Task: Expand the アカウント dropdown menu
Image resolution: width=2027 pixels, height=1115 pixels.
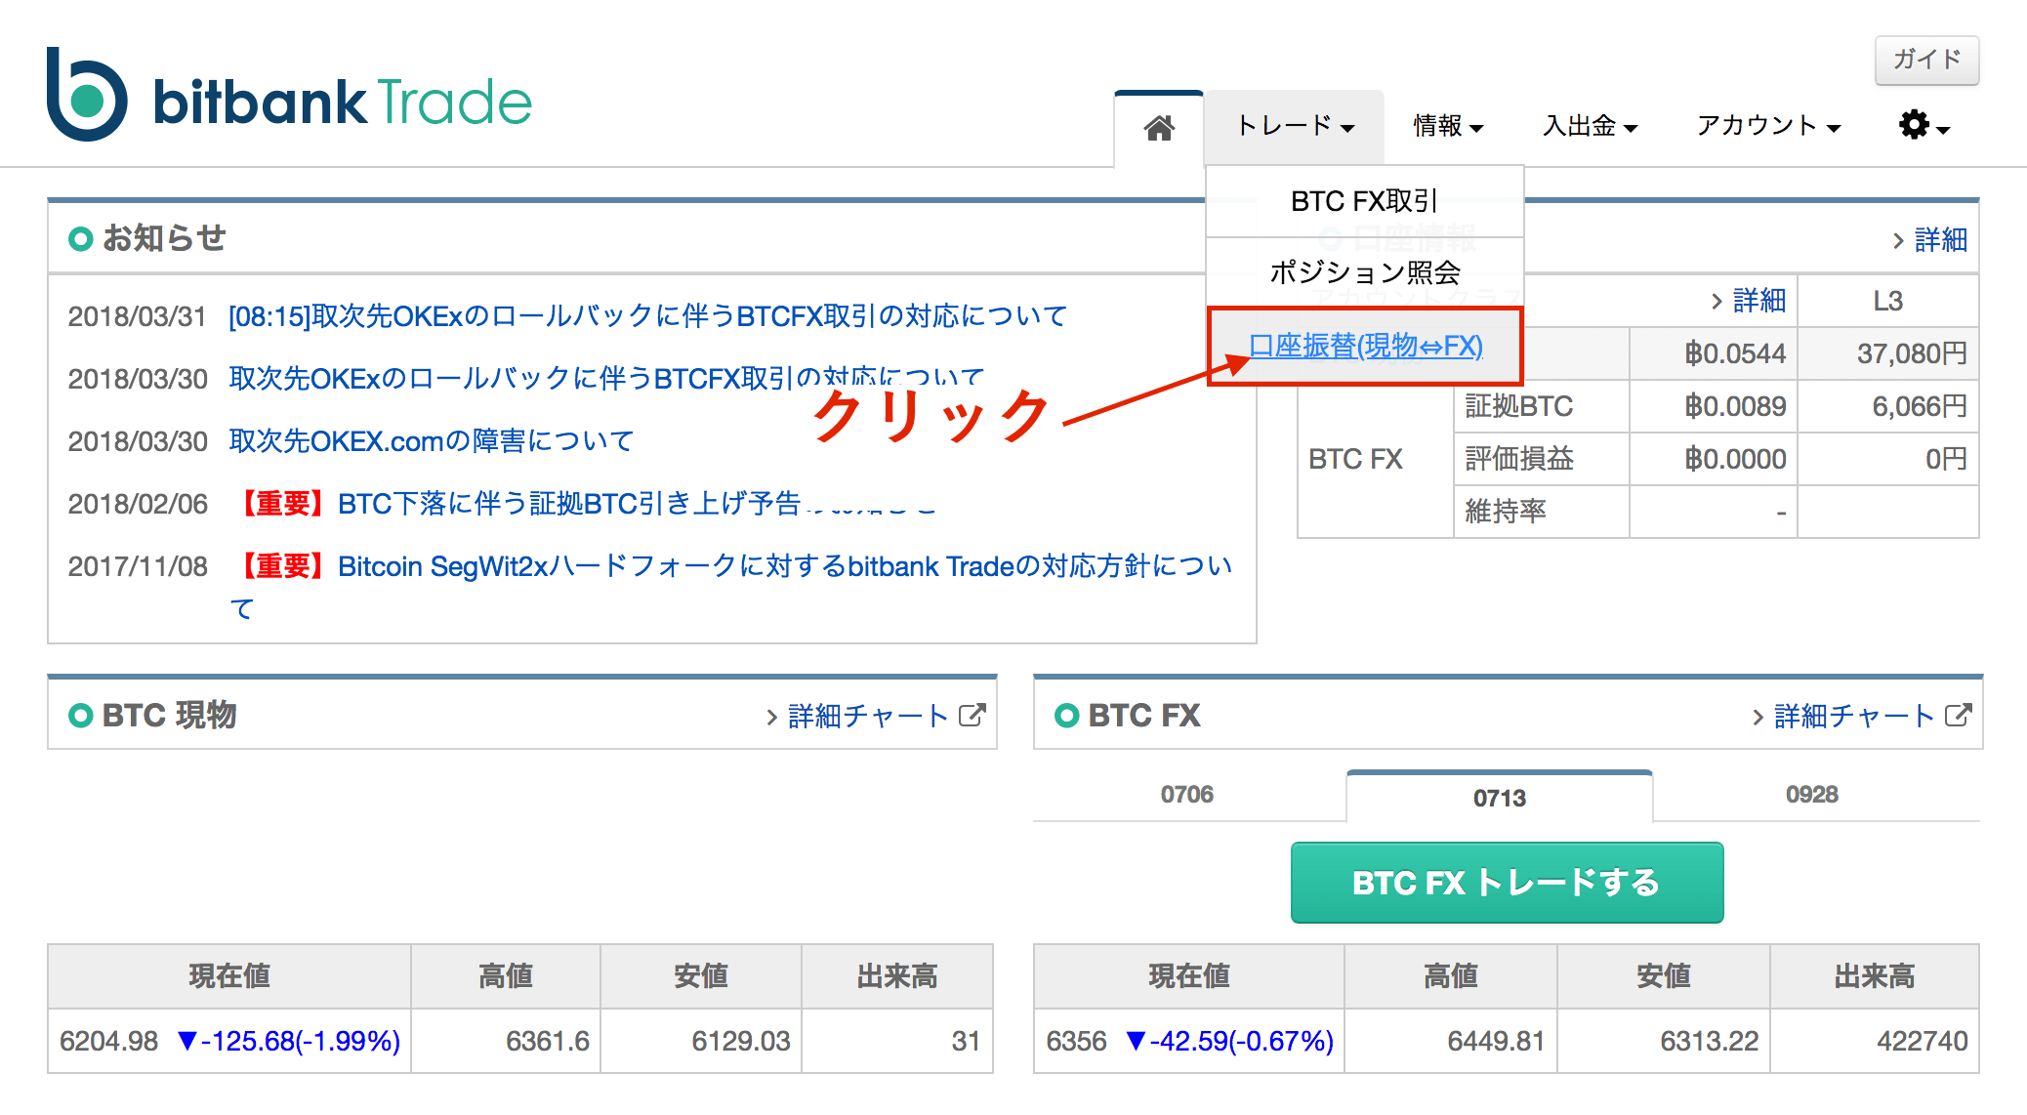Action: coord(1768,126)
